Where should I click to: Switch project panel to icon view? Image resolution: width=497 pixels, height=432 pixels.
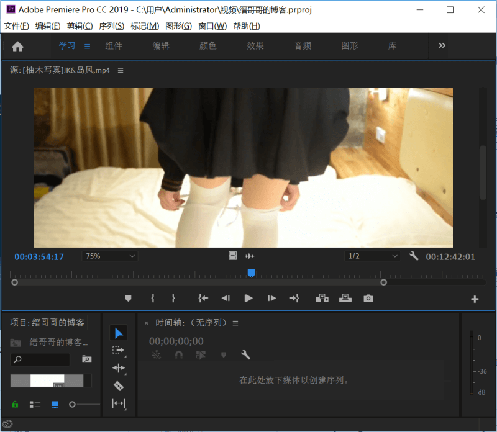(x=55, y=404)
